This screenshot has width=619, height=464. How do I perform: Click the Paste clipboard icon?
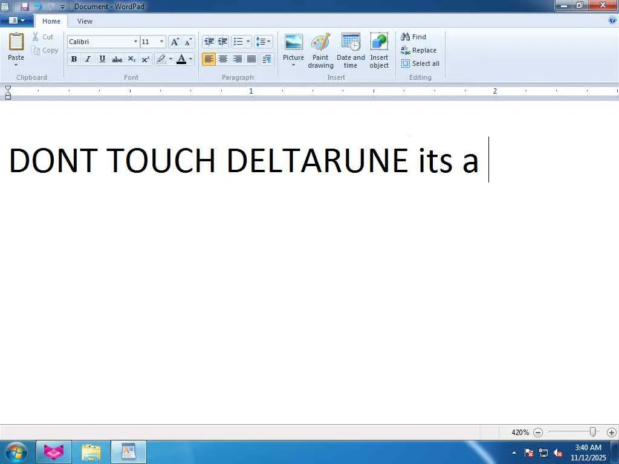(16, 42)
